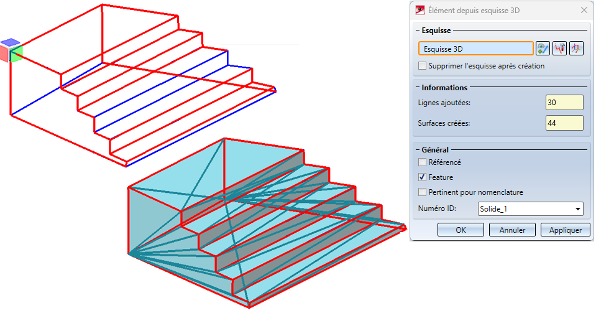Confirm with the OK button

click(461, 230)
